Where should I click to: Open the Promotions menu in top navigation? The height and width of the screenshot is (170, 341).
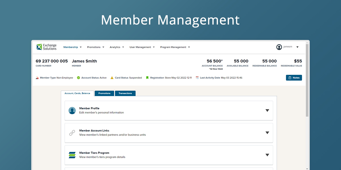pyautogui.click(x=95, y=47)
